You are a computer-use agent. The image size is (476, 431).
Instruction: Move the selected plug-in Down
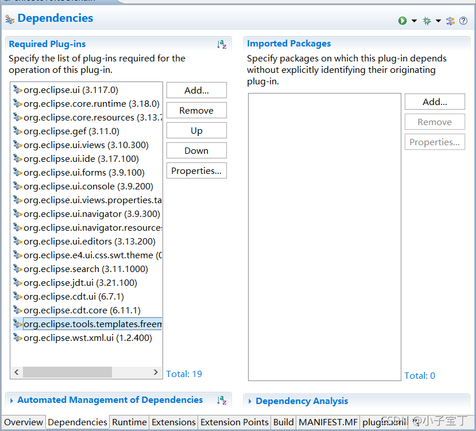(196, 150)
